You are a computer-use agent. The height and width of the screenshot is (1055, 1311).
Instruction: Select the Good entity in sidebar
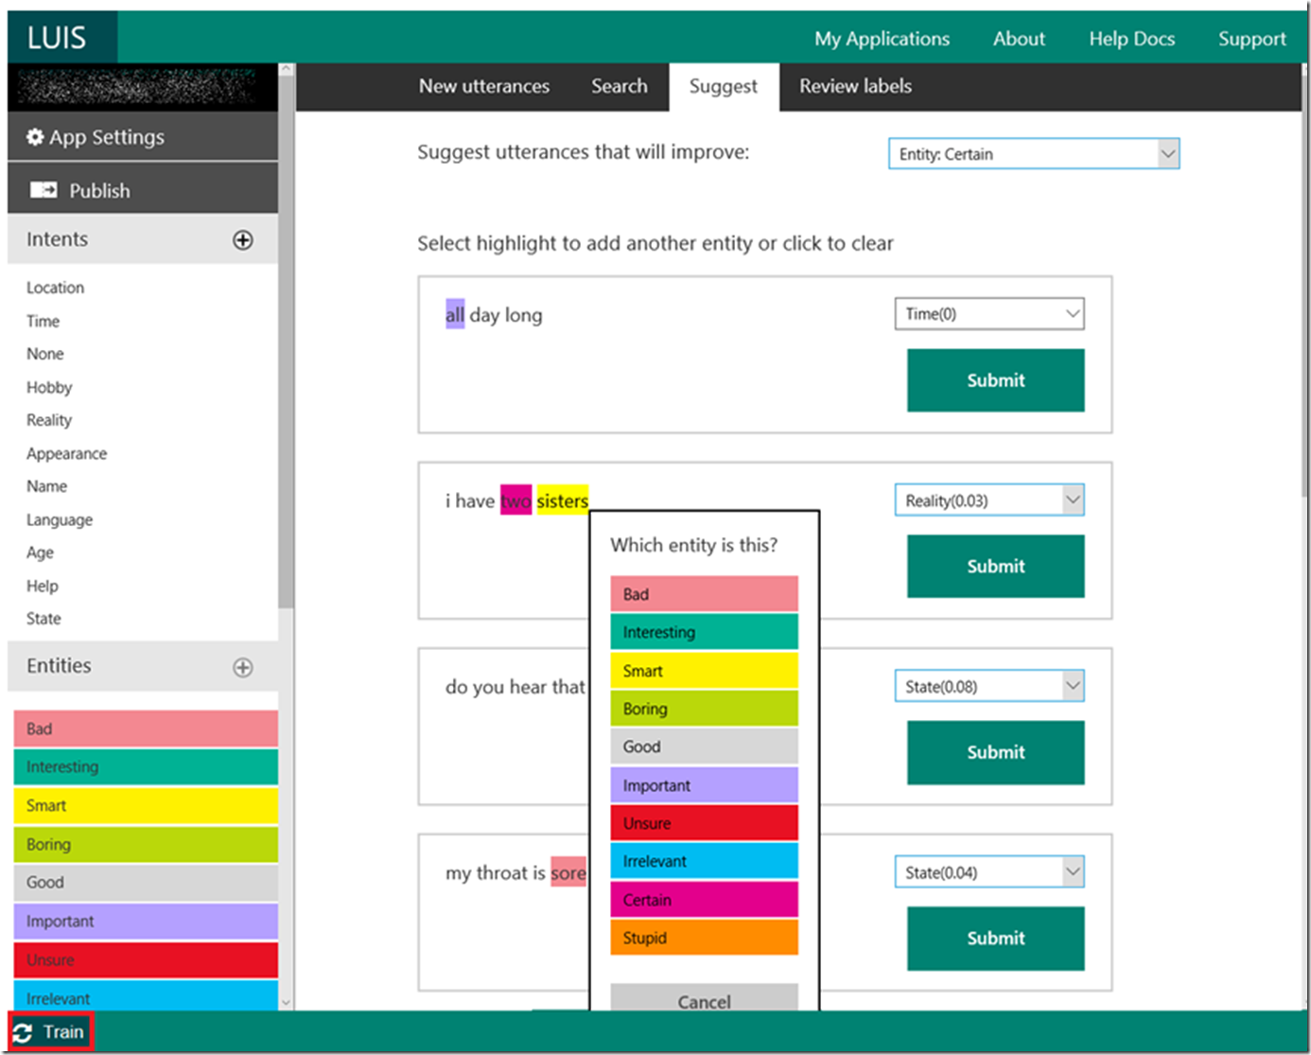point(146,883)
